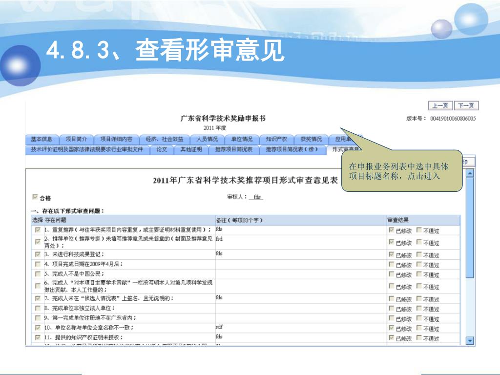Toggle the 合格 checkbox
The height and width of the screenshot is (375, 500).
[35, 197]
